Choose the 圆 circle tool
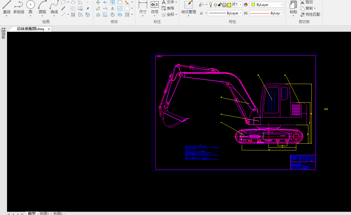Image resolution: width=351 pixels, height=215 pixels. pos(30,5)
